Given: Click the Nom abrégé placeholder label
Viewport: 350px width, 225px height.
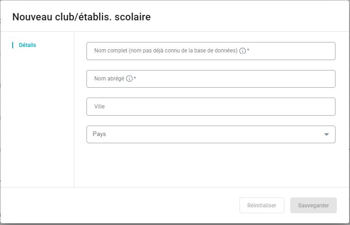Looking at the screenshot, I should click(x=109, y=79).
